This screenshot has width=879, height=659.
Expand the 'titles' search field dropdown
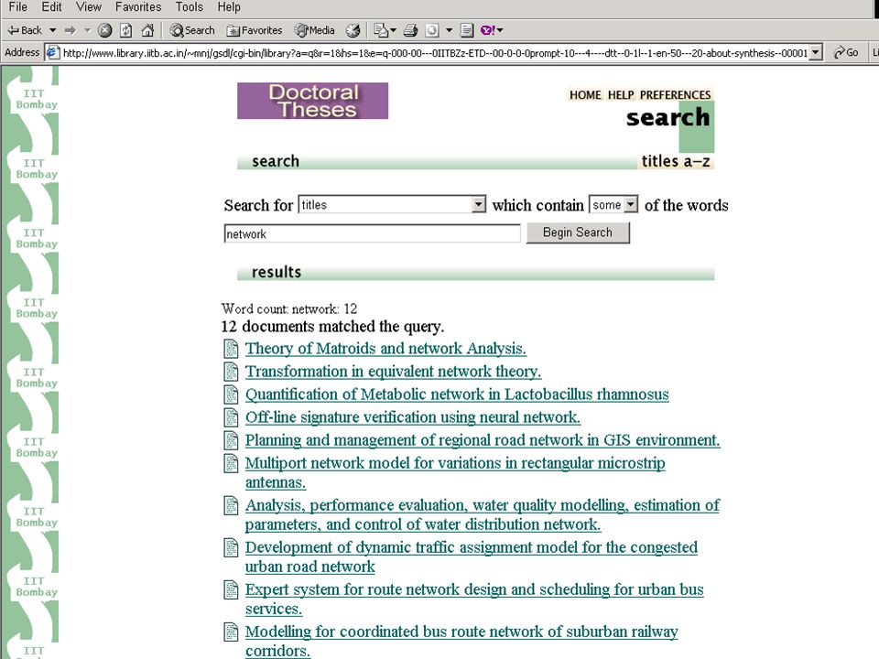478,204
